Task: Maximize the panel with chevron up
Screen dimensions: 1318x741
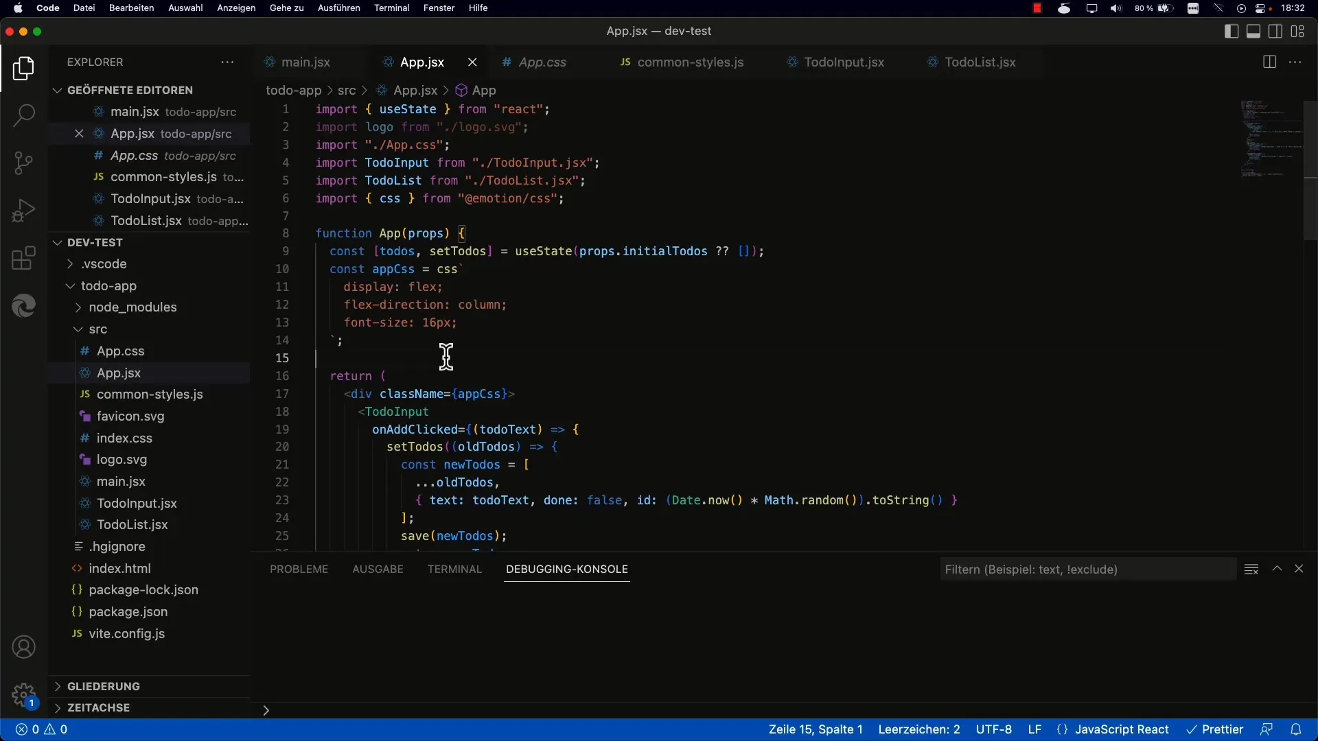Action: 1277,569
